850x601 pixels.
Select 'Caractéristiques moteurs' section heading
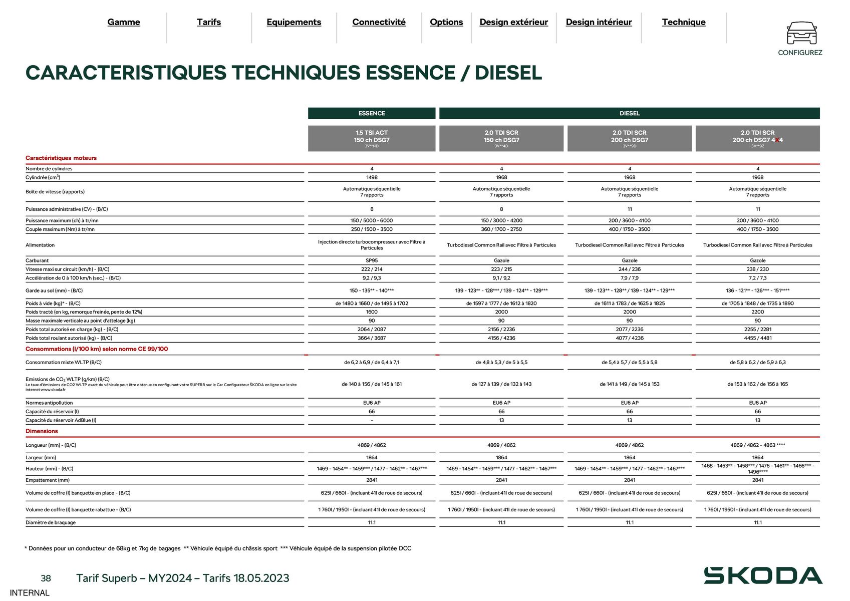(x=61, y=158)
